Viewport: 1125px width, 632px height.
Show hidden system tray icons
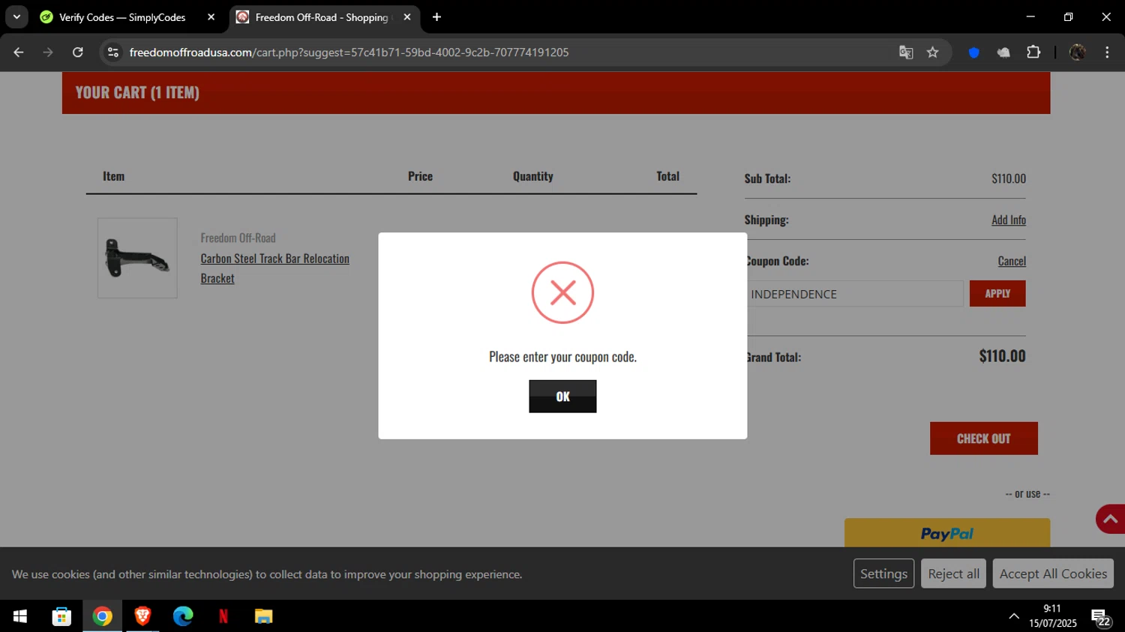pyautogui.click(x=1014, y=616)
